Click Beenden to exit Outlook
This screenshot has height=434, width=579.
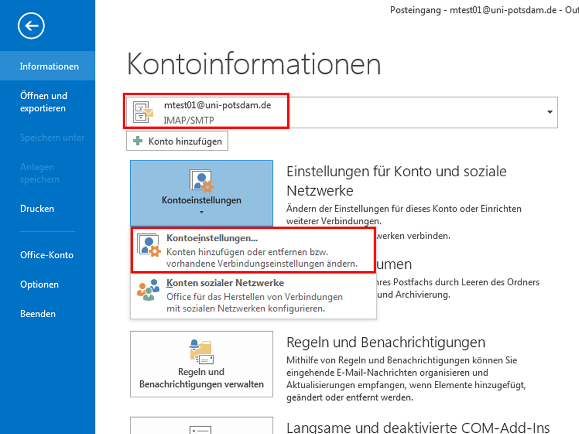coord(38,314)
